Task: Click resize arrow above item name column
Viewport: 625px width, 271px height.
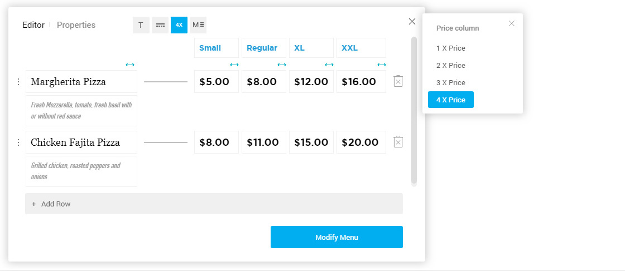Action: click(130, 65)
